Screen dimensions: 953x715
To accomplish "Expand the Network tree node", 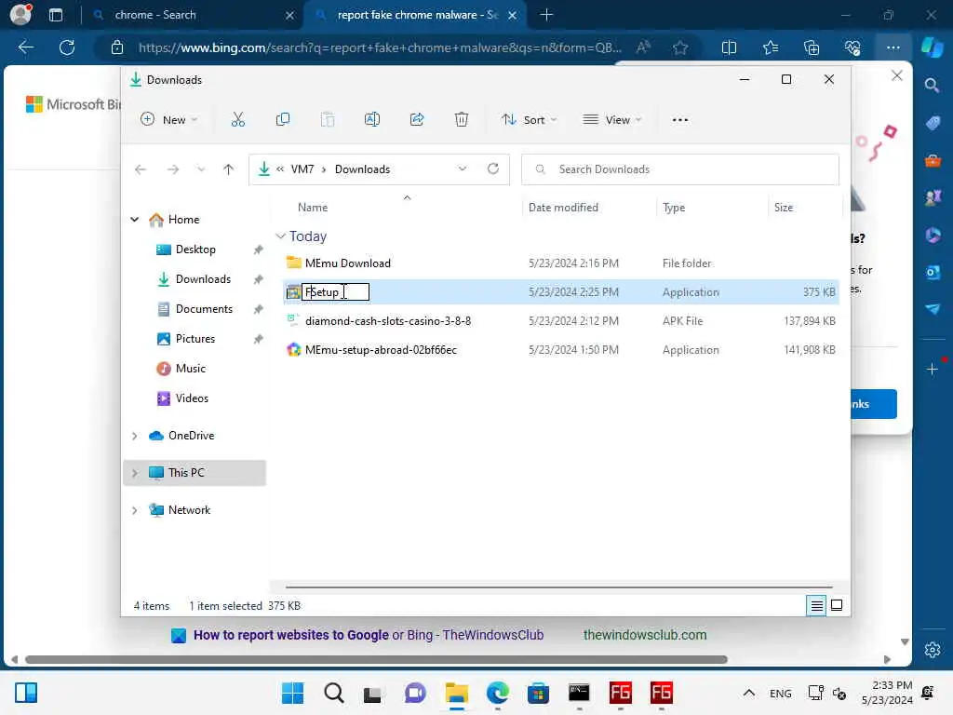I will (x=135, y=510).
